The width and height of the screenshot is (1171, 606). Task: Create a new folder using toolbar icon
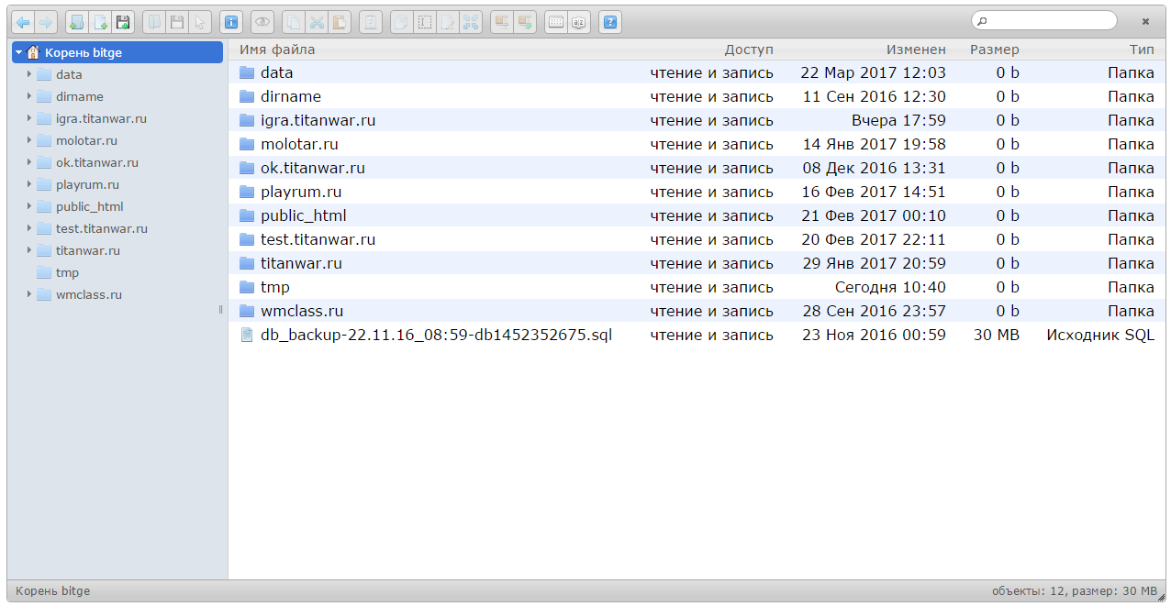pyautogui.click(x=77, y=22)
